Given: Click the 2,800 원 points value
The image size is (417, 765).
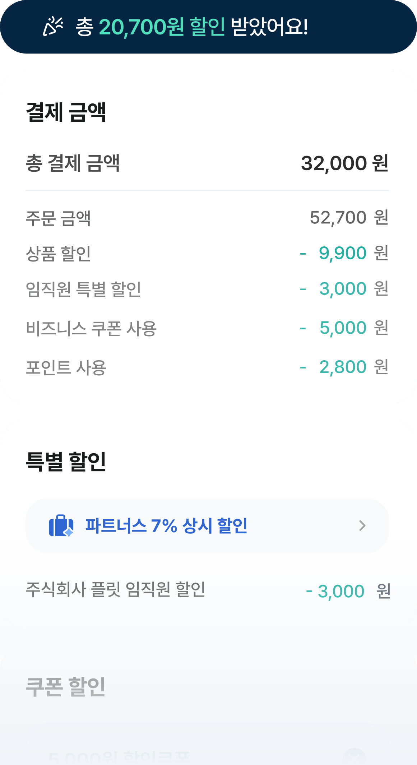Looking at the screenshot, I should (x=353, y=367).
